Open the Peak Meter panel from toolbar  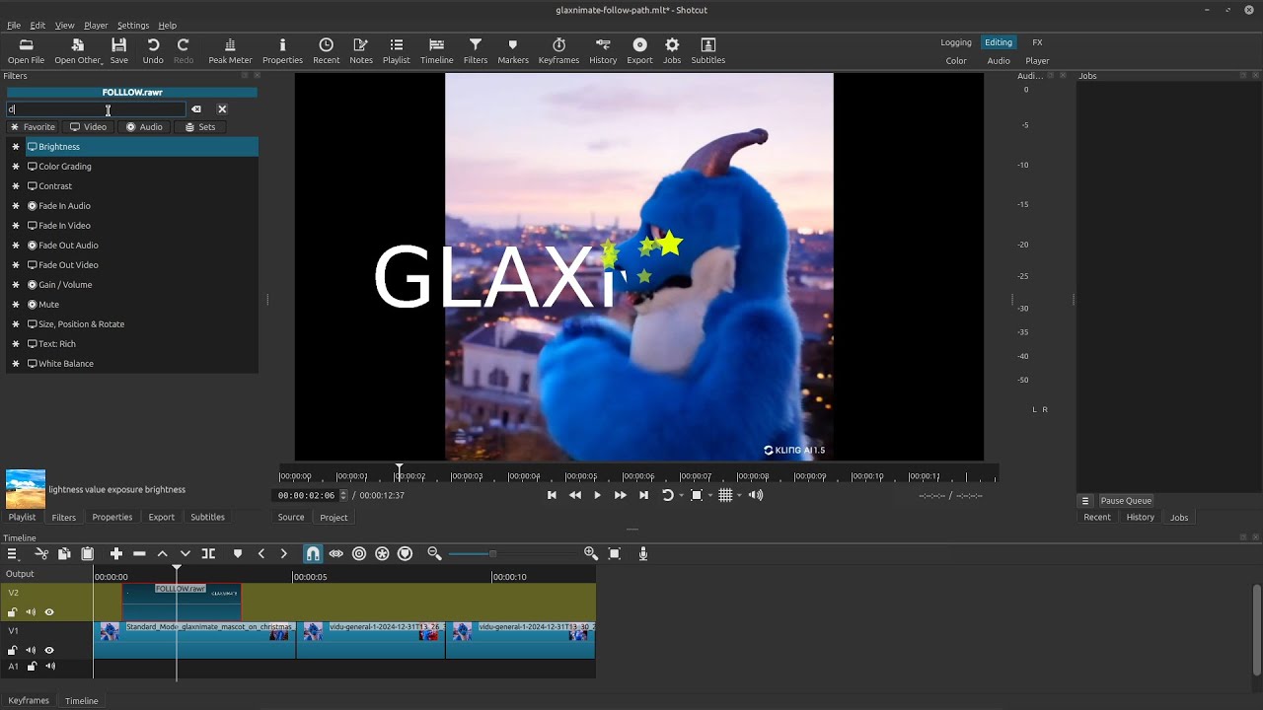coord(230,50)
